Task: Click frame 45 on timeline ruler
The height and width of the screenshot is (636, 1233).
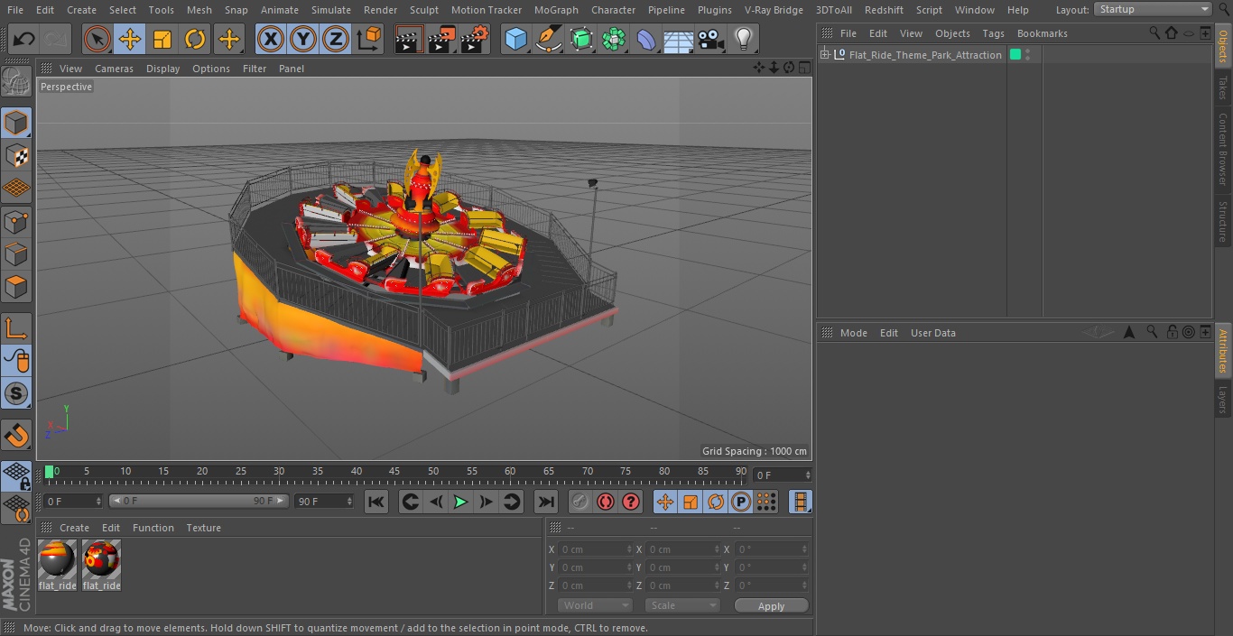Action: [x=394, y=471]
